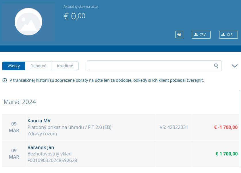Click the download icon on CSV button

[x=196, y=35]
